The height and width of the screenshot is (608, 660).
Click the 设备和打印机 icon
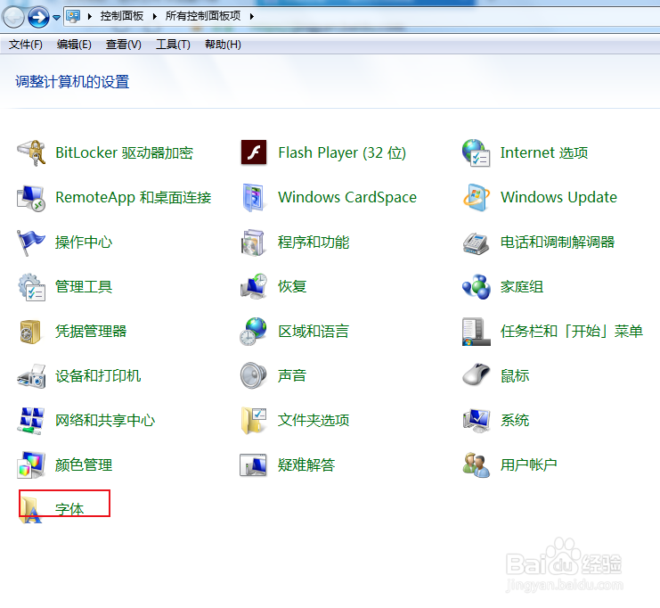click(x=31, y=376)
